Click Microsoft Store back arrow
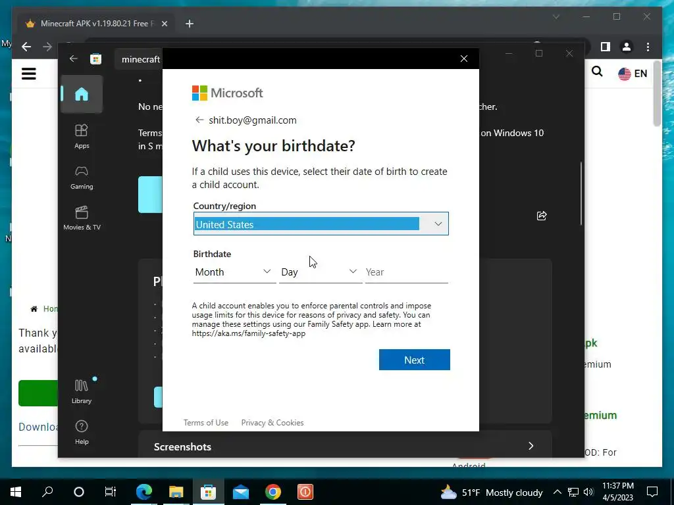The image size is (674, 505). (x=74, y=59)
